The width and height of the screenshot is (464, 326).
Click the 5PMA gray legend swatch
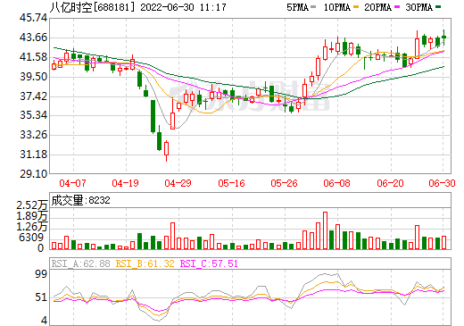click(x=313, y=6)
